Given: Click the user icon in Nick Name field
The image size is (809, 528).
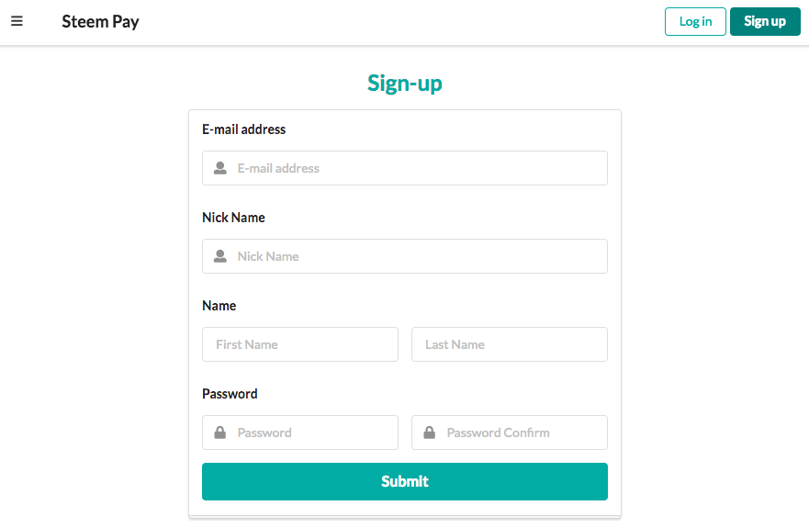Looking at the screenshot, I should tap(220, 256).
